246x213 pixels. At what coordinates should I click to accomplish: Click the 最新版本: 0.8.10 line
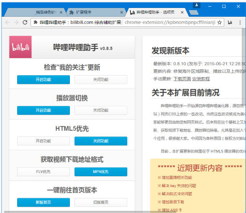(x=200, y=64)
